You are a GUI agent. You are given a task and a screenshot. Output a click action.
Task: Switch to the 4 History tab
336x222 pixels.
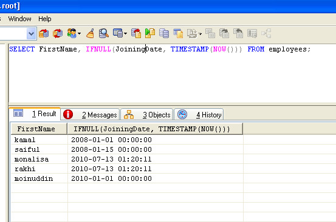point(199,115)
